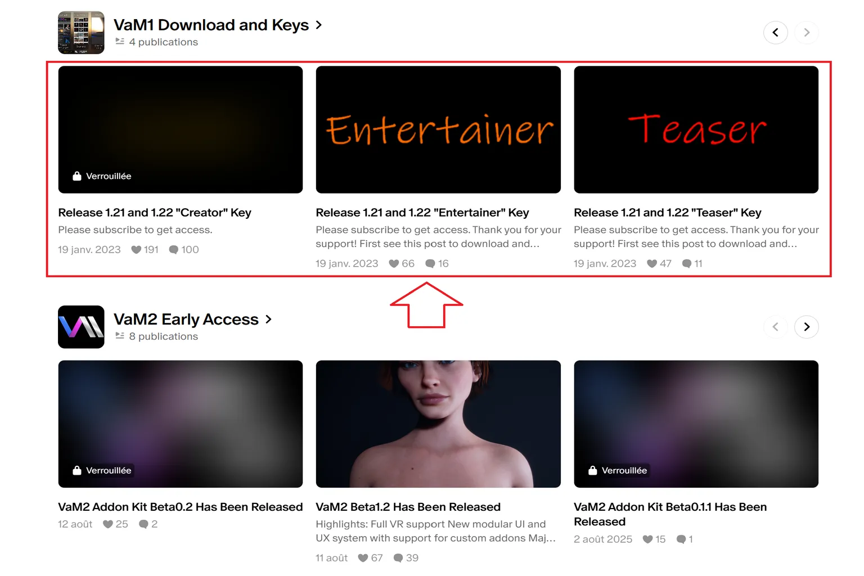
Task: Click the "Highlights: Full VR support" post excerpt
Action: [x=436, y=531]
